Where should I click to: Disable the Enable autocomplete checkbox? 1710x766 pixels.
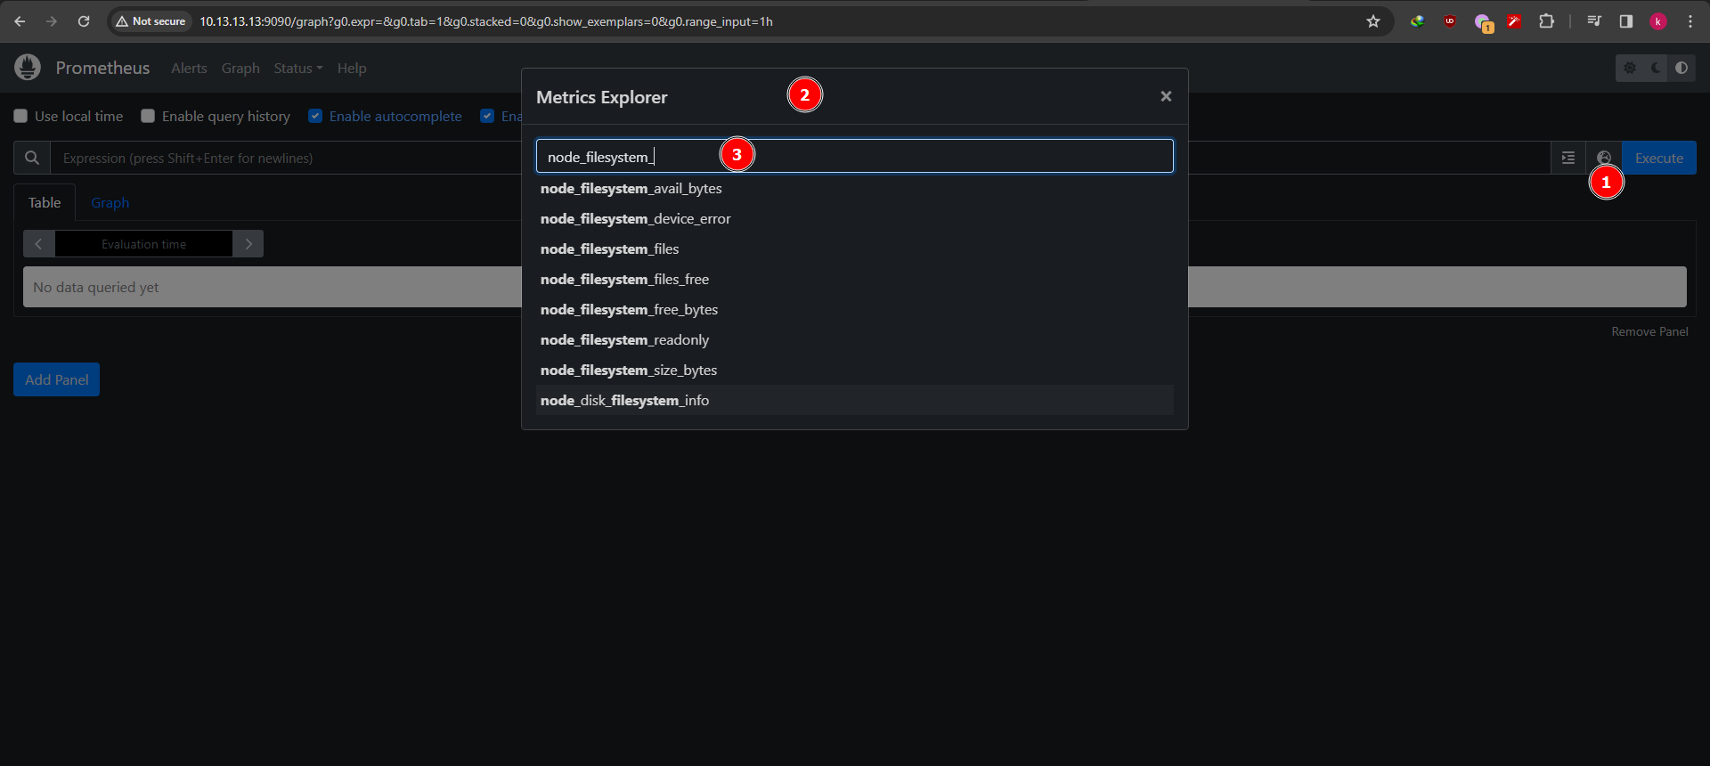click(315, 116)
